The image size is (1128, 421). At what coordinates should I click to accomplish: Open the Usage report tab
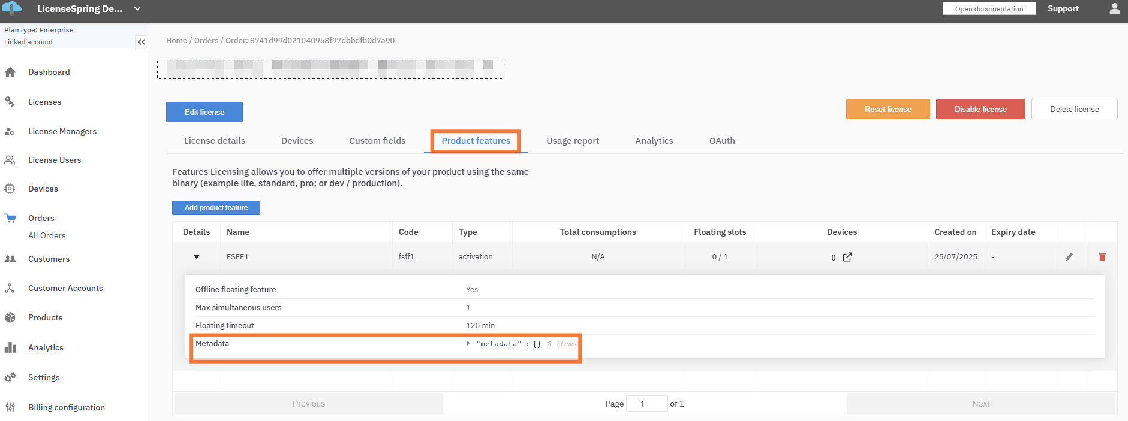572,141
